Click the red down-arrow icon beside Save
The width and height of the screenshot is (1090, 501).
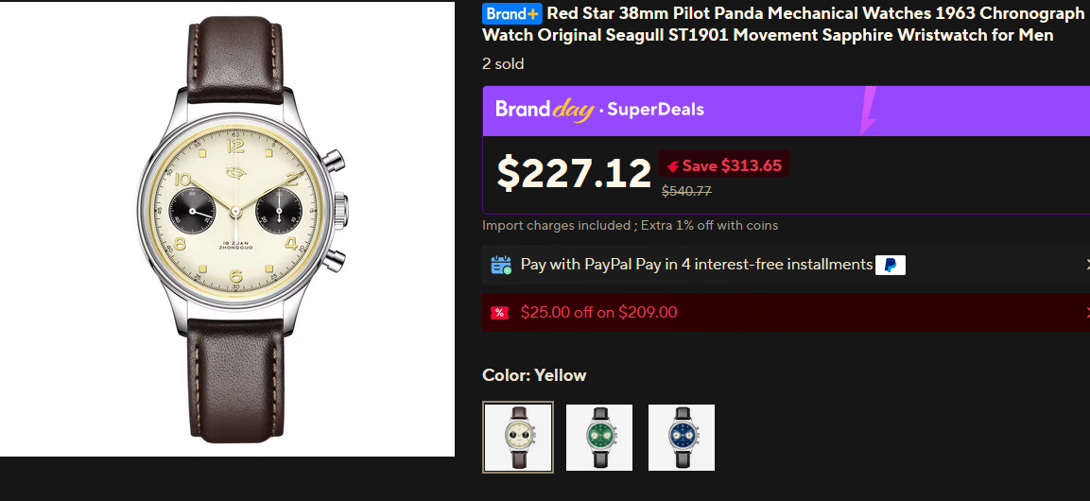pyautogui.click(x=672, y=166)
